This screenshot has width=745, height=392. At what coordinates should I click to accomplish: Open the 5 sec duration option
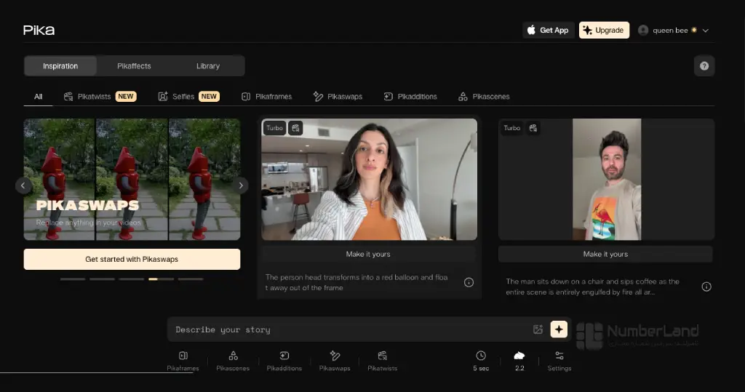tap(481, 361)
